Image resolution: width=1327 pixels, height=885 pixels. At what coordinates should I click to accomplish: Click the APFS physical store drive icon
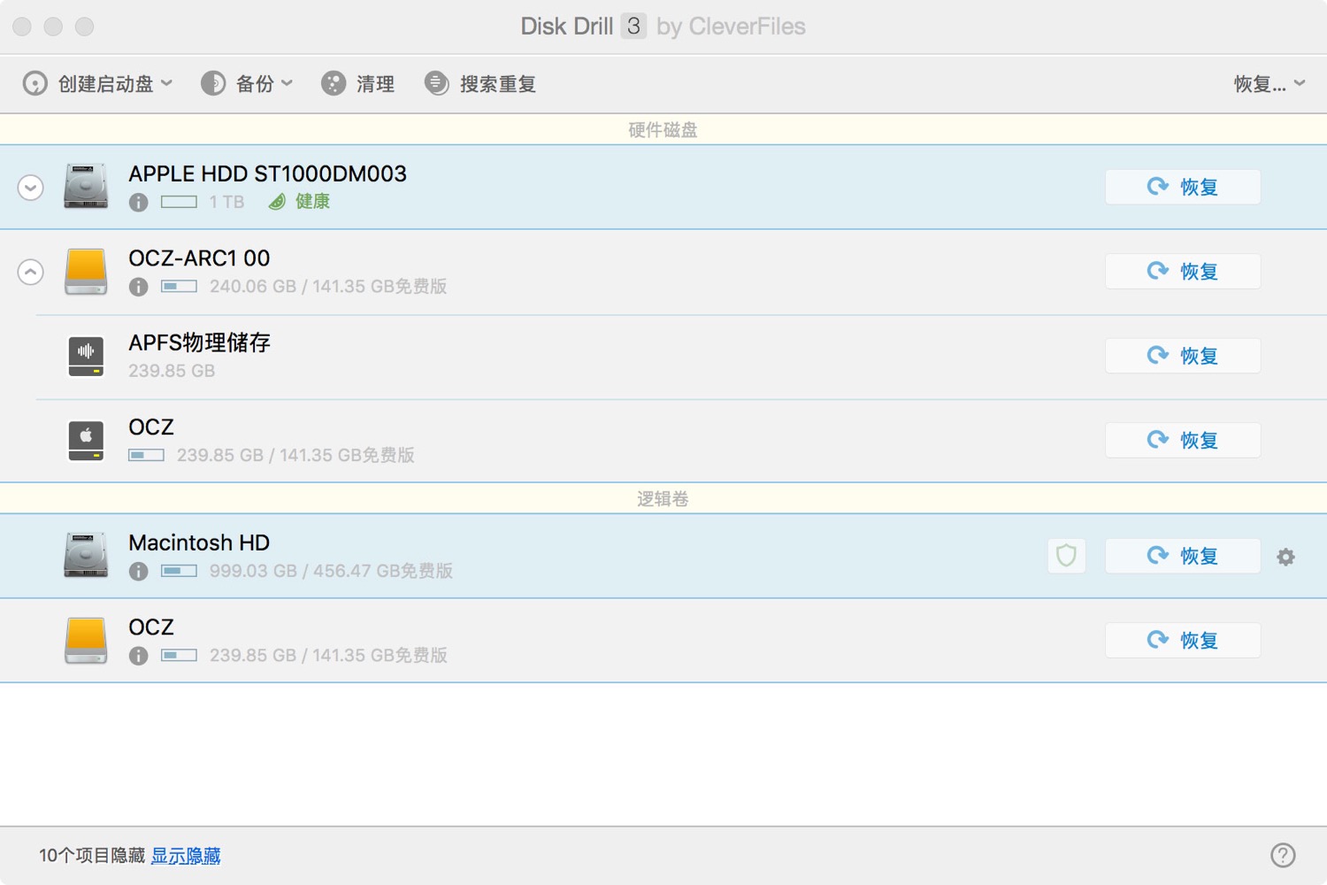86,356
